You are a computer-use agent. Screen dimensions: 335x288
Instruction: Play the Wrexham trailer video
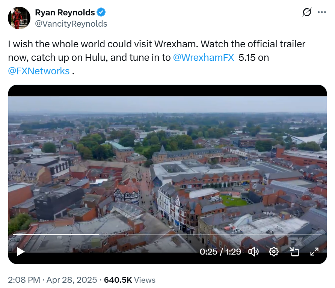pos(20,252)
